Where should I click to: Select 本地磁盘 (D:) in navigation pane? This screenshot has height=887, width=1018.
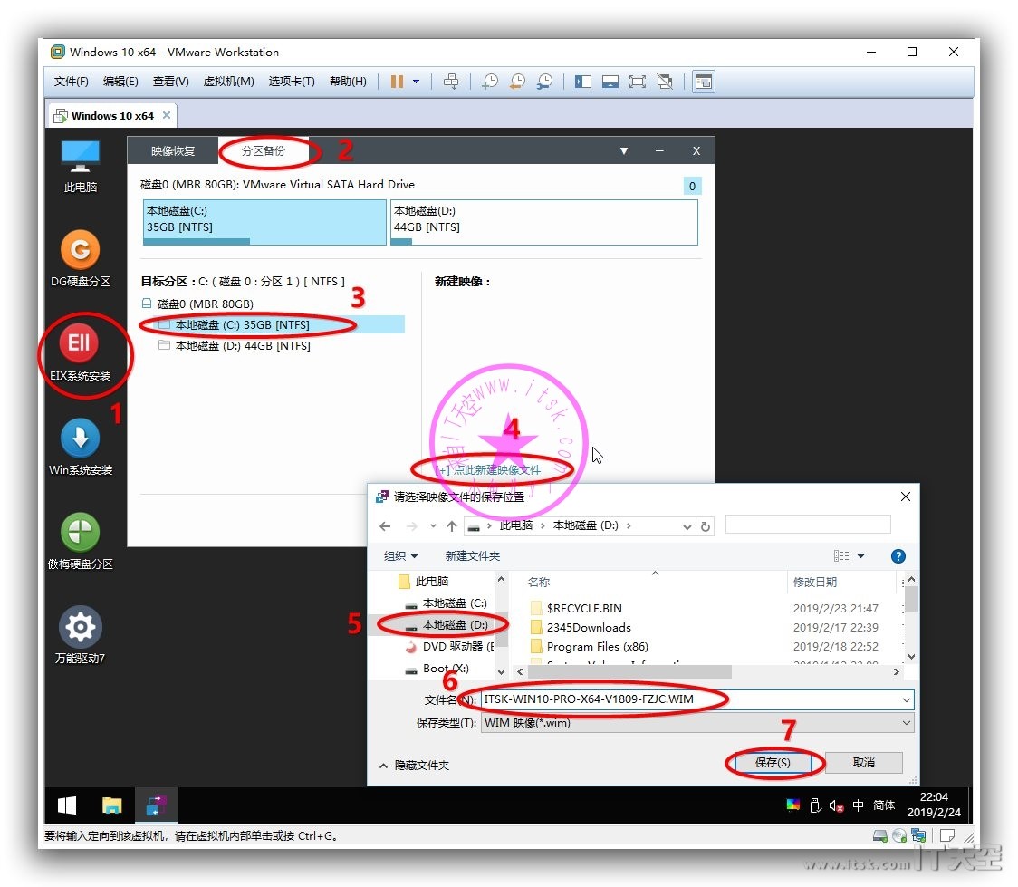[x=447, y=624]
